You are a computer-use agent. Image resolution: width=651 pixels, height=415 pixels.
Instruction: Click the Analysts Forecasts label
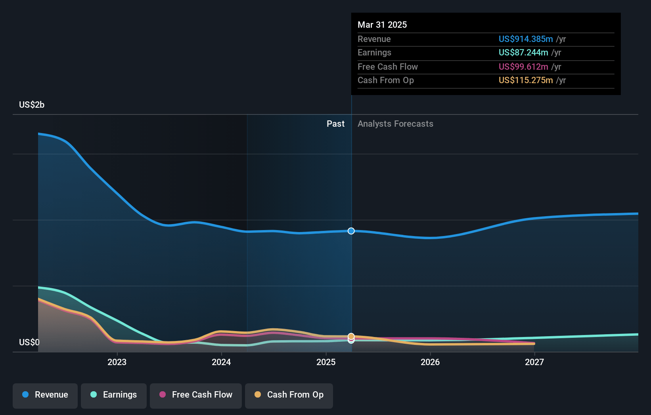(395, 124)
